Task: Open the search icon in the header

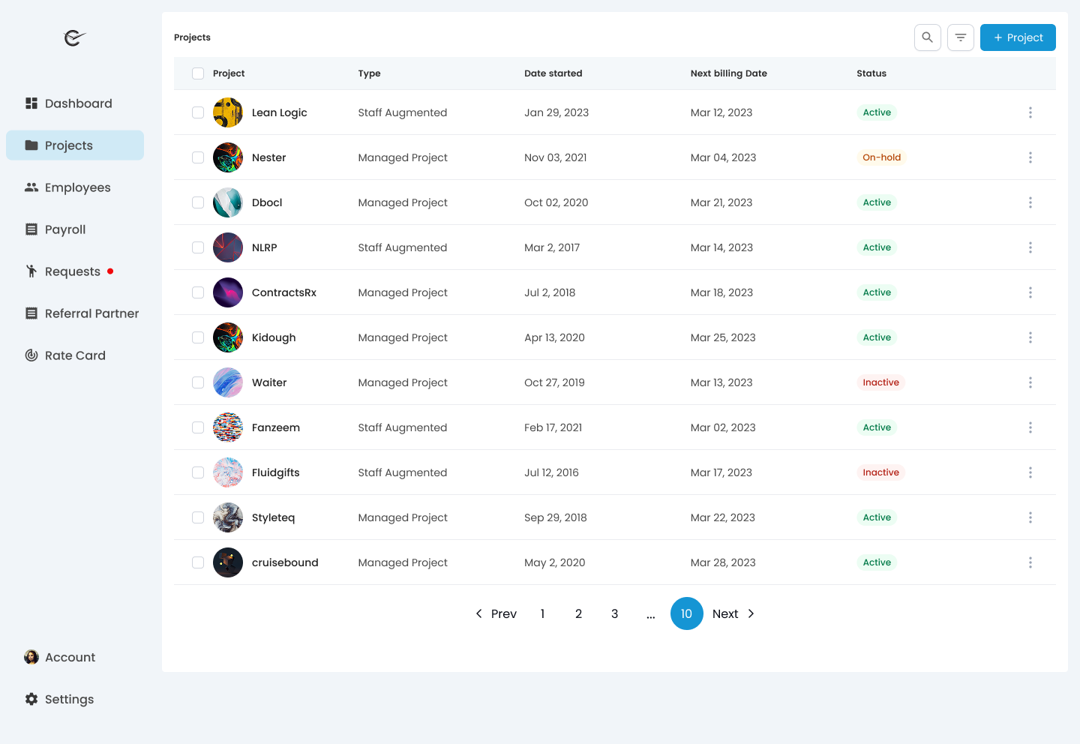Action: [x=928, y=37]
